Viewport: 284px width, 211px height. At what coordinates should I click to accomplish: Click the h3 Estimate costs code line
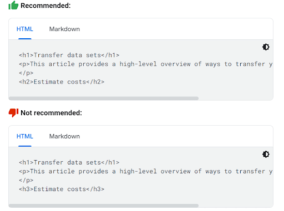pos(62,189)
